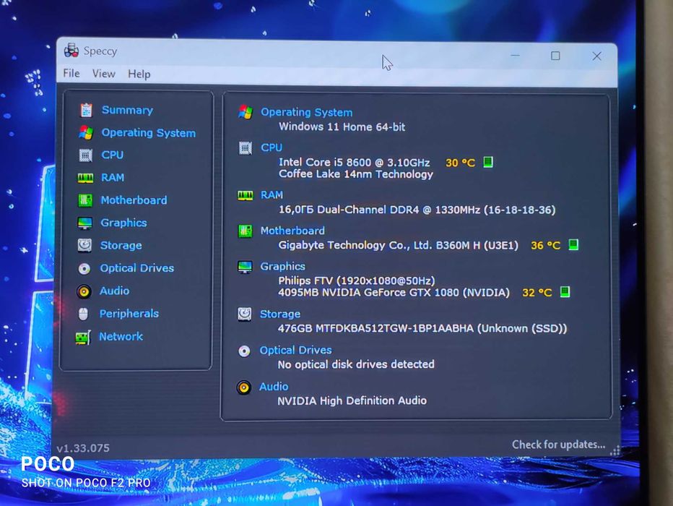This screenshot has height=506, width=673.
Task: Click the Audio speaker icon in sidebar
Action: [84, 291]
